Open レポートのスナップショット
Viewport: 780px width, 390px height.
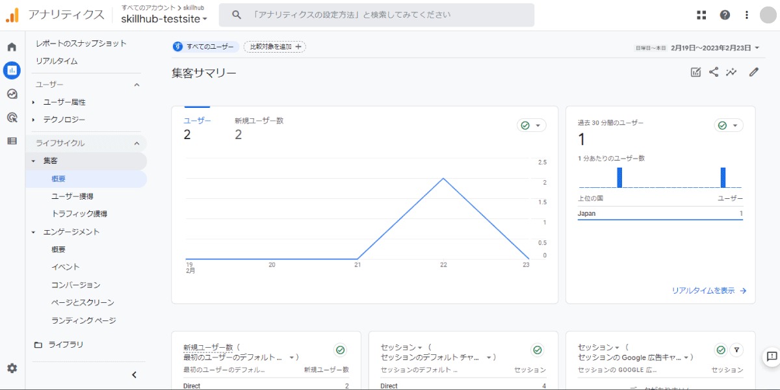pos(81,44)
